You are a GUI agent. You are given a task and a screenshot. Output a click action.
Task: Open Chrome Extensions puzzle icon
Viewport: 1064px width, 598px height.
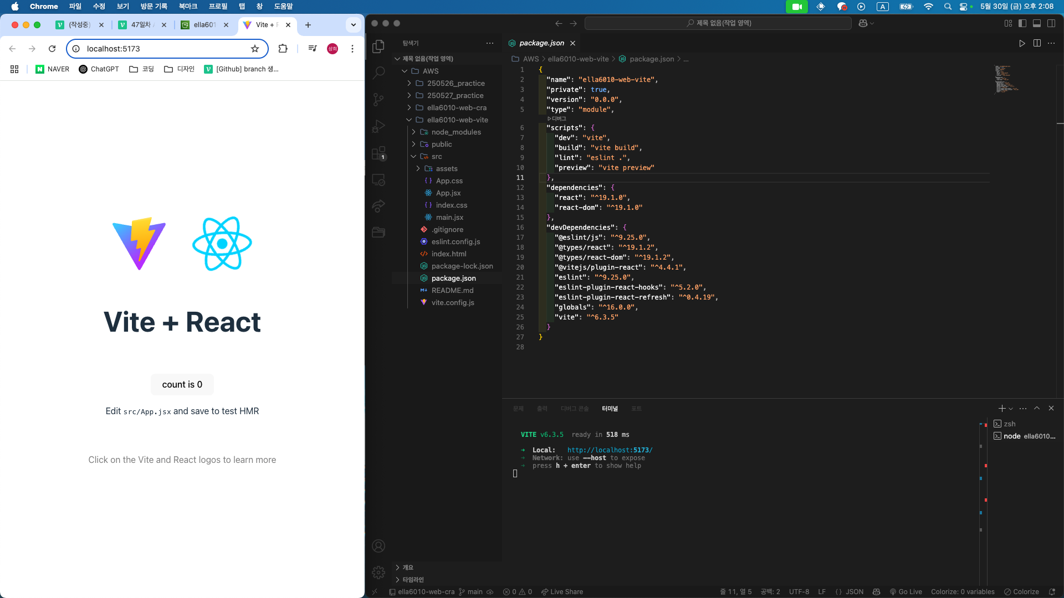tap(283, 49)
